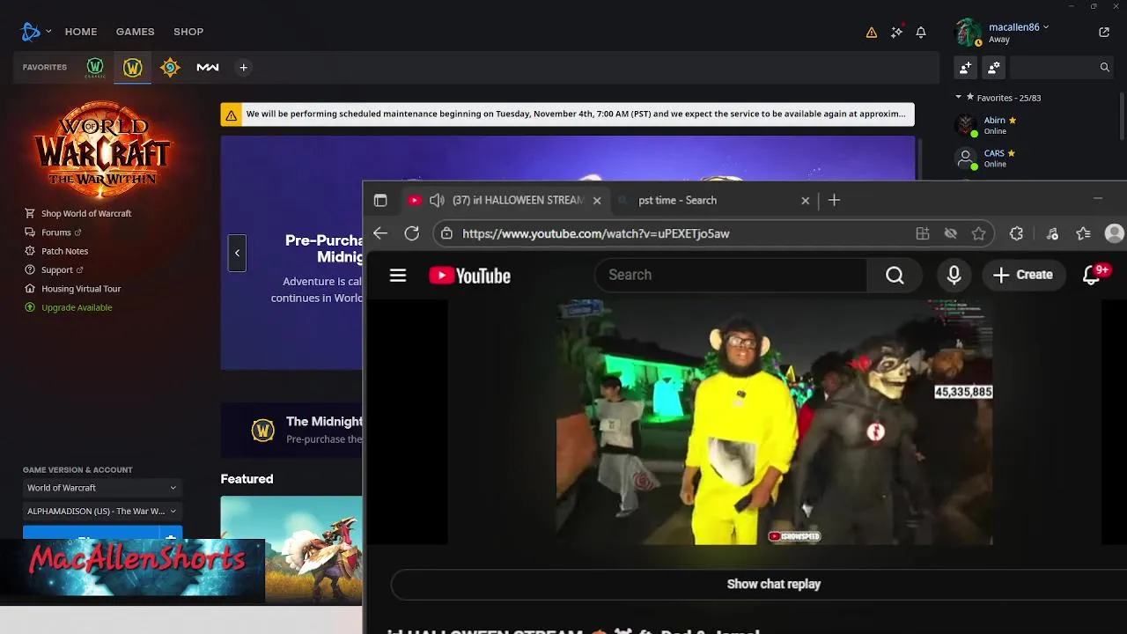Search with your voice microphone button
The width and height of the screenshot is (1127, 634).
coord(954,276)
